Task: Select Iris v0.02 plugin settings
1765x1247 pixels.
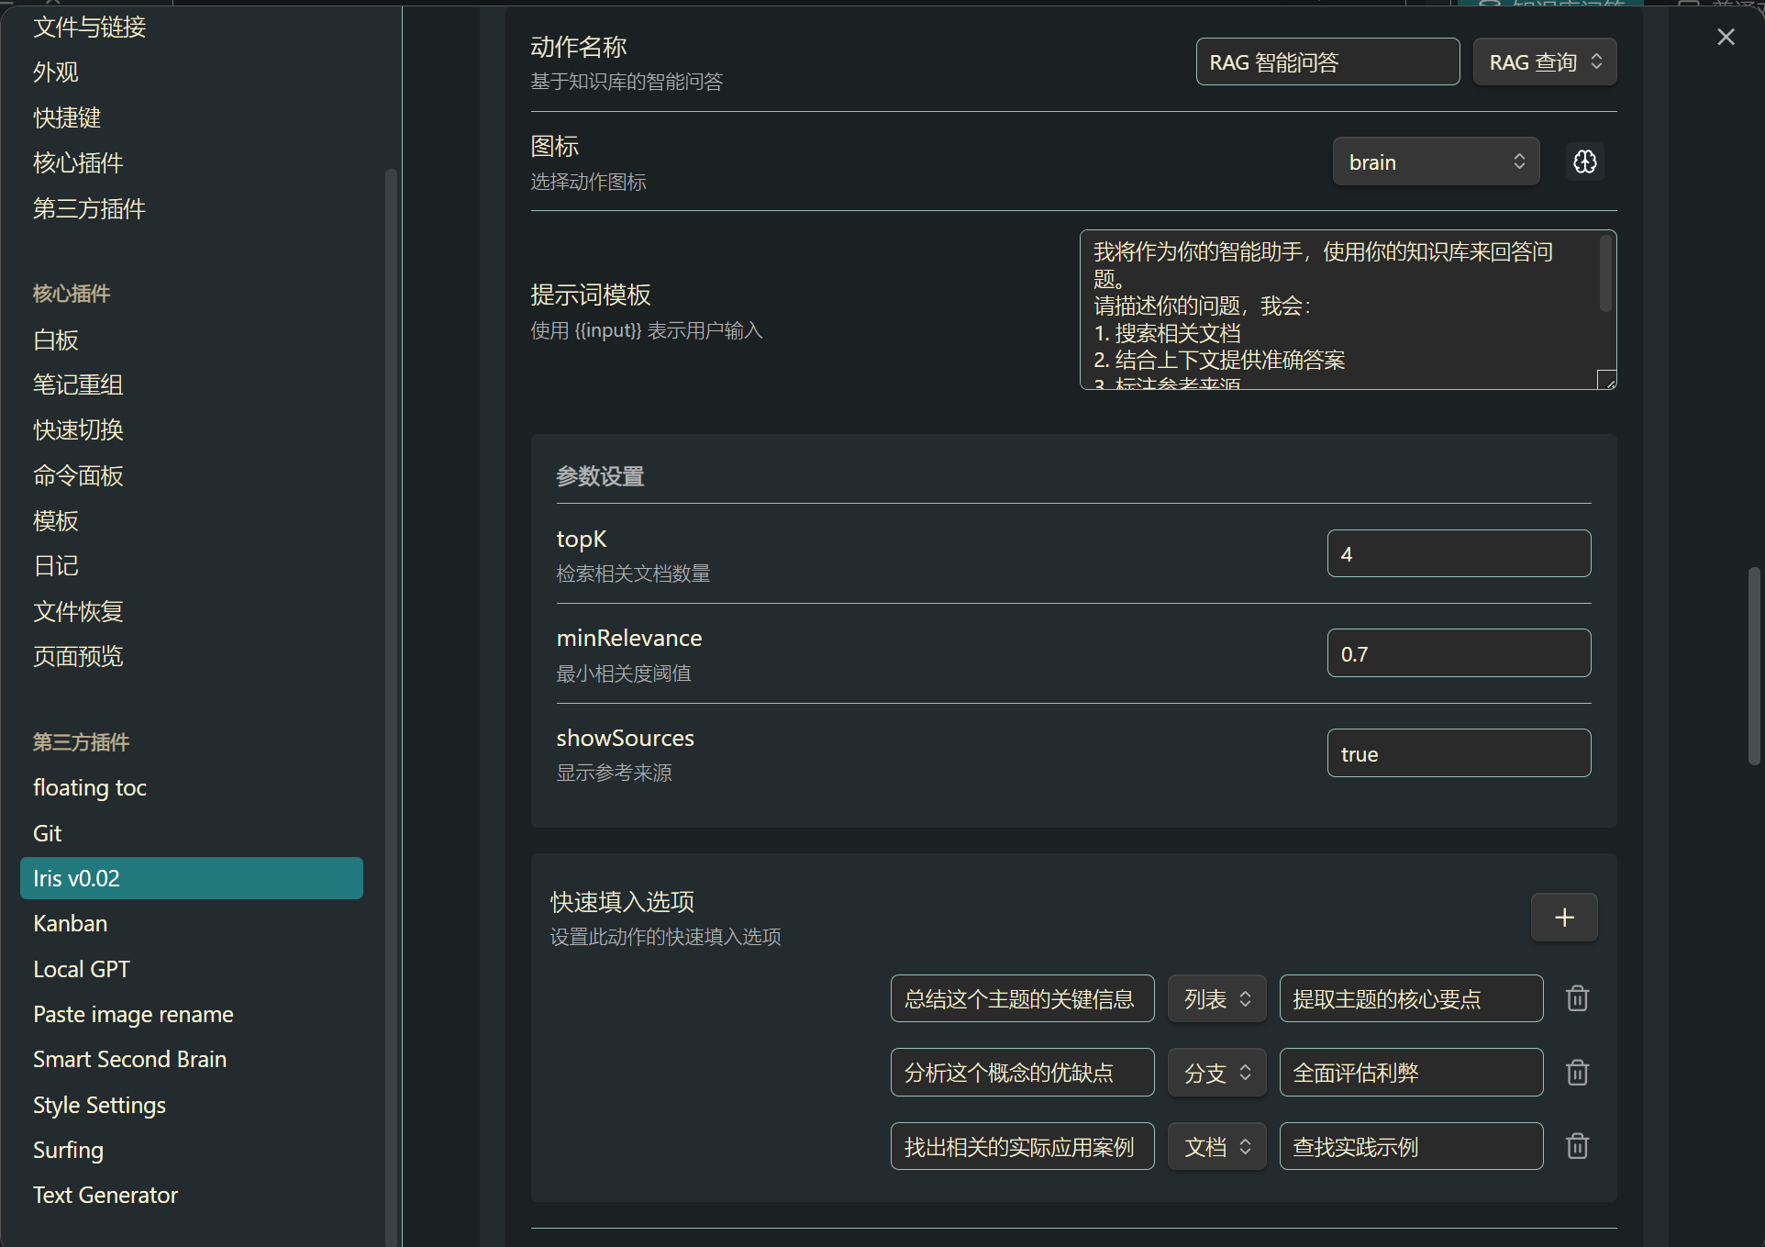Action: [191, 878]
